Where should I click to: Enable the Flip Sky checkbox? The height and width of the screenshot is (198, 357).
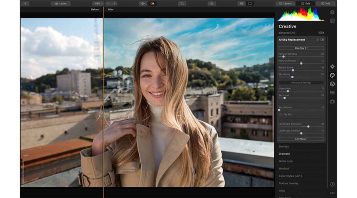click(x=280, y=114)
